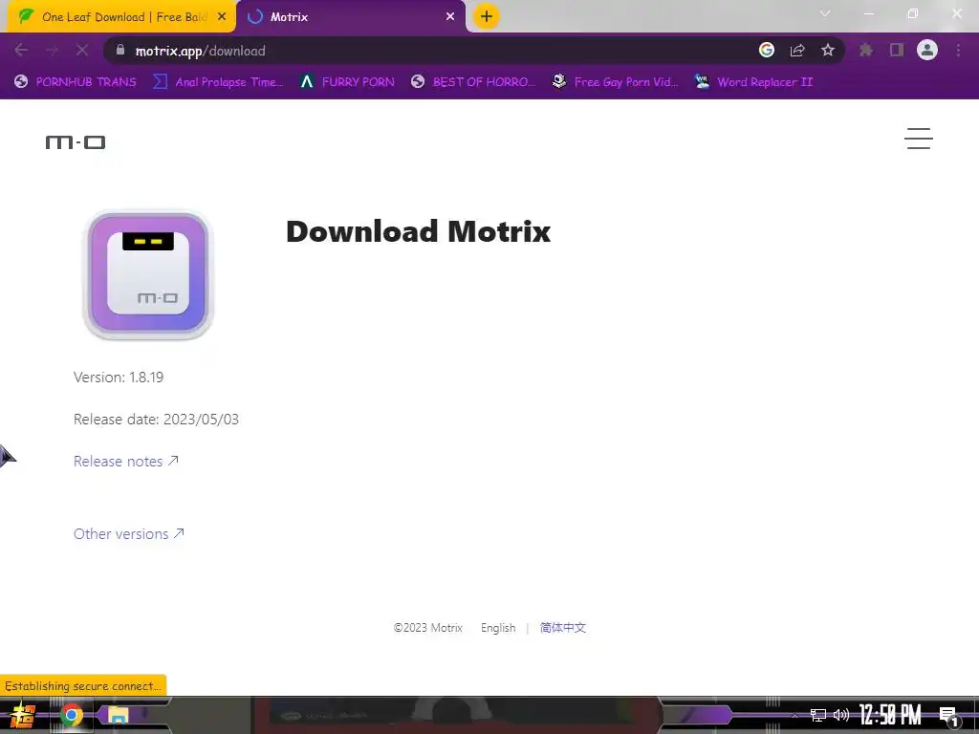The width and height of the screenshot is (979, 734).
Task: Click the Download Motrix heading
Action: 419,231
